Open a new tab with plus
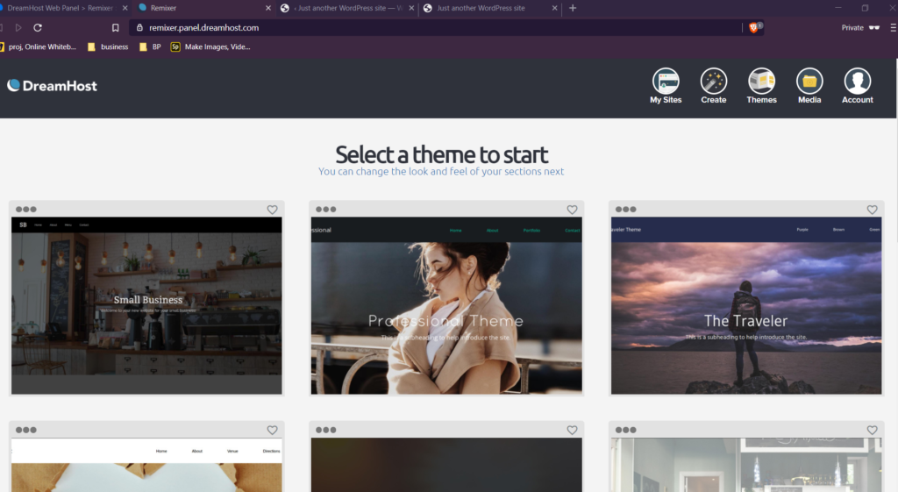The width and height of the screenshot is (898, 492). (573, 8)
